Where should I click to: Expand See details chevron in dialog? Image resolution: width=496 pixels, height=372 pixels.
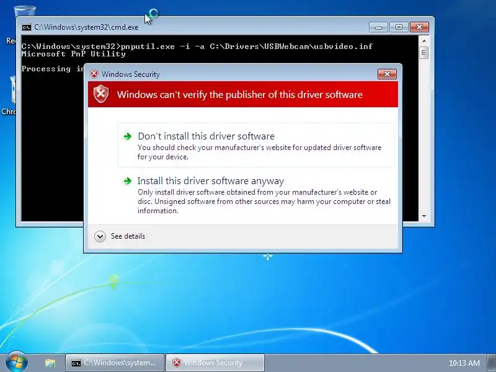[x=100, y=236]
